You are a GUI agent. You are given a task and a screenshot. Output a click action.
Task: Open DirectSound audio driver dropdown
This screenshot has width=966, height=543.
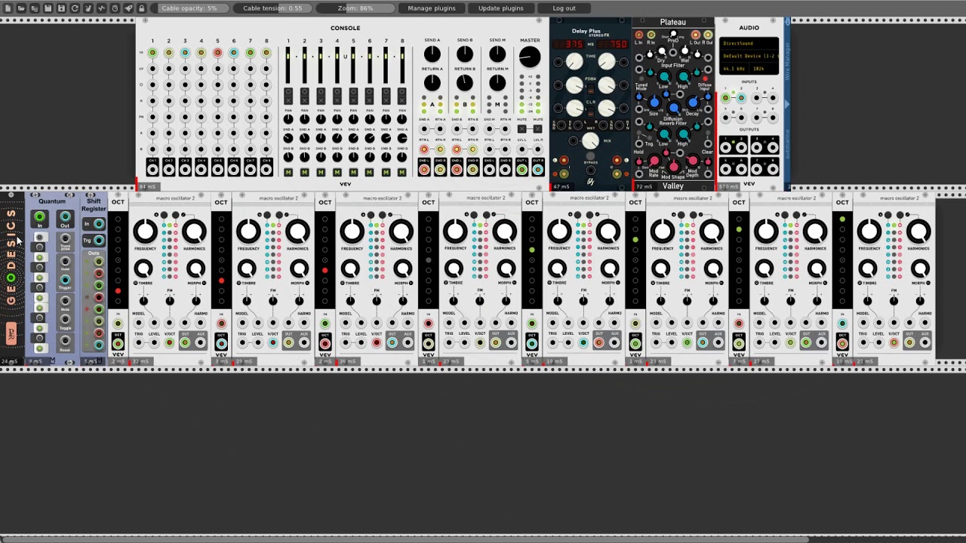749,44
